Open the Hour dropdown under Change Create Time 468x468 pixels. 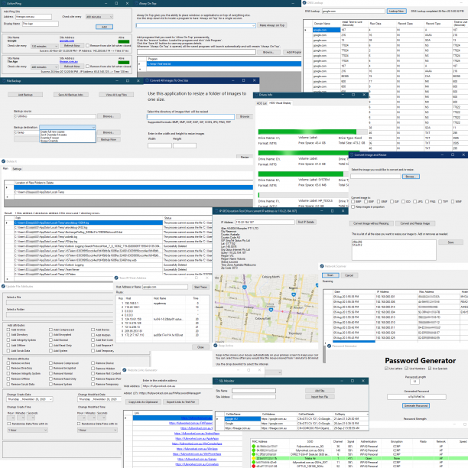(11, 418)
